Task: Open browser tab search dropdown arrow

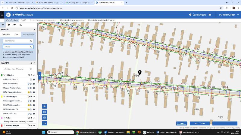Action: [x=2, y=3]
